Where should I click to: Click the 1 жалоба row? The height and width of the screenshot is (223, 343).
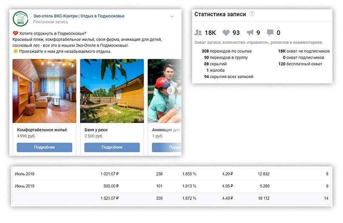(215, 70)
